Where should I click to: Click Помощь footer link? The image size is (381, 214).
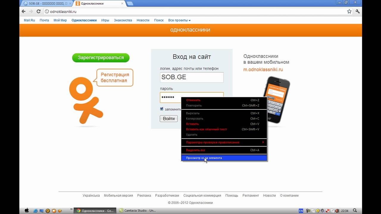click(232, 196)
